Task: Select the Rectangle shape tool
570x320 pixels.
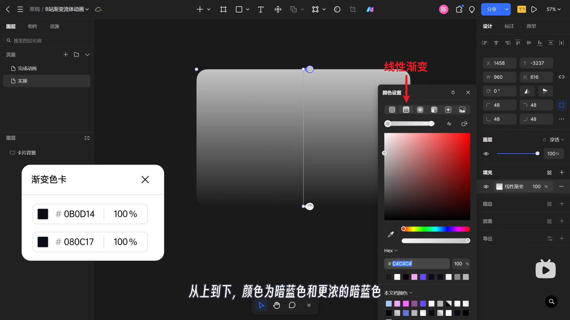Action: click(239, 9)
